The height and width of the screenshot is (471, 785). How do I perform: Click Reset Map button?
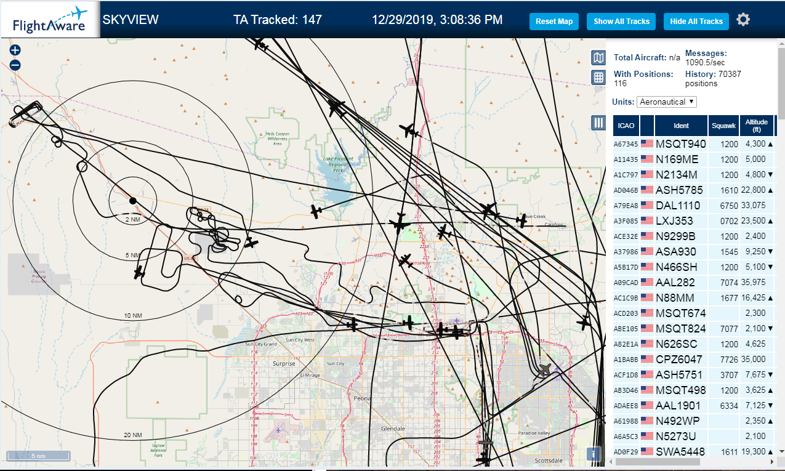point(554,22)
